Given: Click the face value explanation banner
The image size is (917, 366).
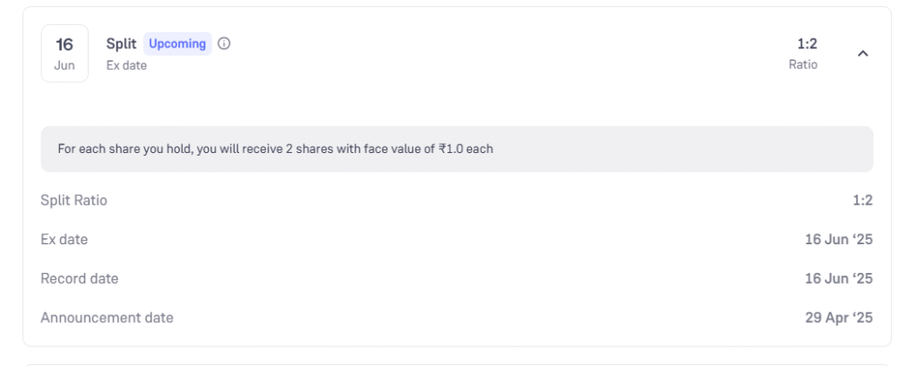Looking at the screenshot, I should pos(457,149).
